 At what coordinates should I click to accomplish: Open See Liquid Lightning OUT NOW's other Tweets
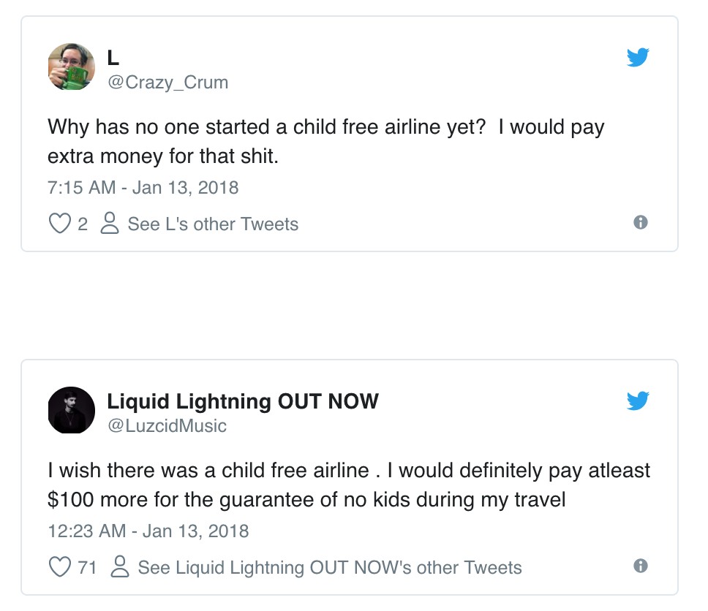coord(330,567)
